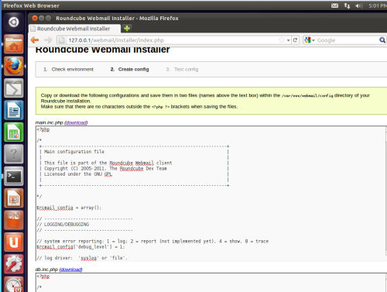This screenshot has height=292, width=387.
Task: Click the forward navigation arrow
Action: (48, 40)
